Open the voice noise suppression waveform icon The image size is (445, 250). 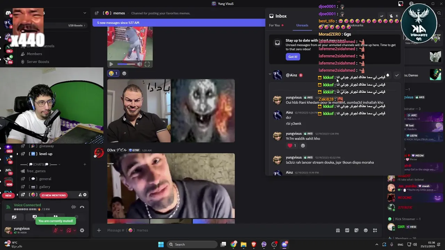(x=74, y=207)
